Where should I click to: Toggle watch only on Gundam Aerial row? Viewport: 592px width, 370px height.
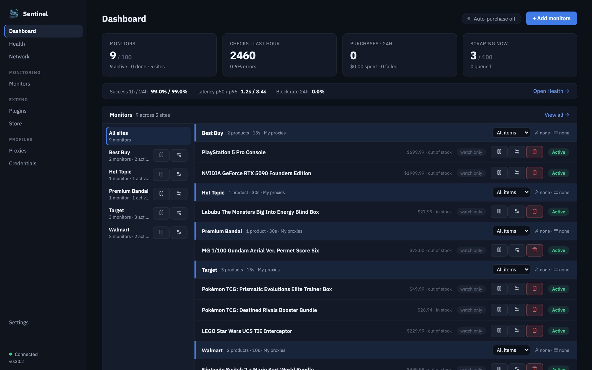[471, 250]
